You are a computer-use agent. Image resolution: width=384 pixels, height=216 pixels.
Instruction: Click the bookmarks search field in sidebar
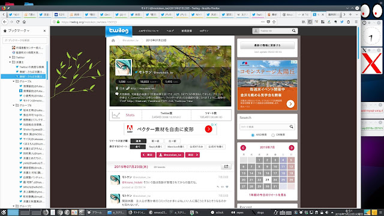point(25,40)
